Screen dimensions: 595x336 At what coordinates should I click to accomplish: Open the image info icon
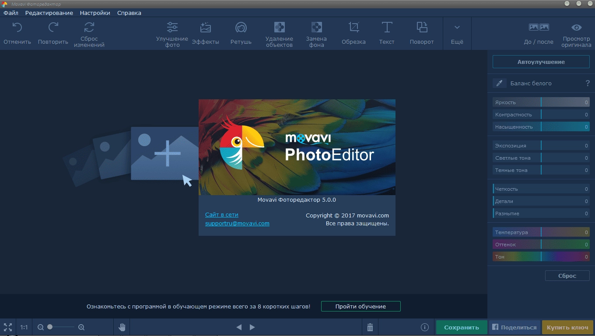[x=424, y=327]
